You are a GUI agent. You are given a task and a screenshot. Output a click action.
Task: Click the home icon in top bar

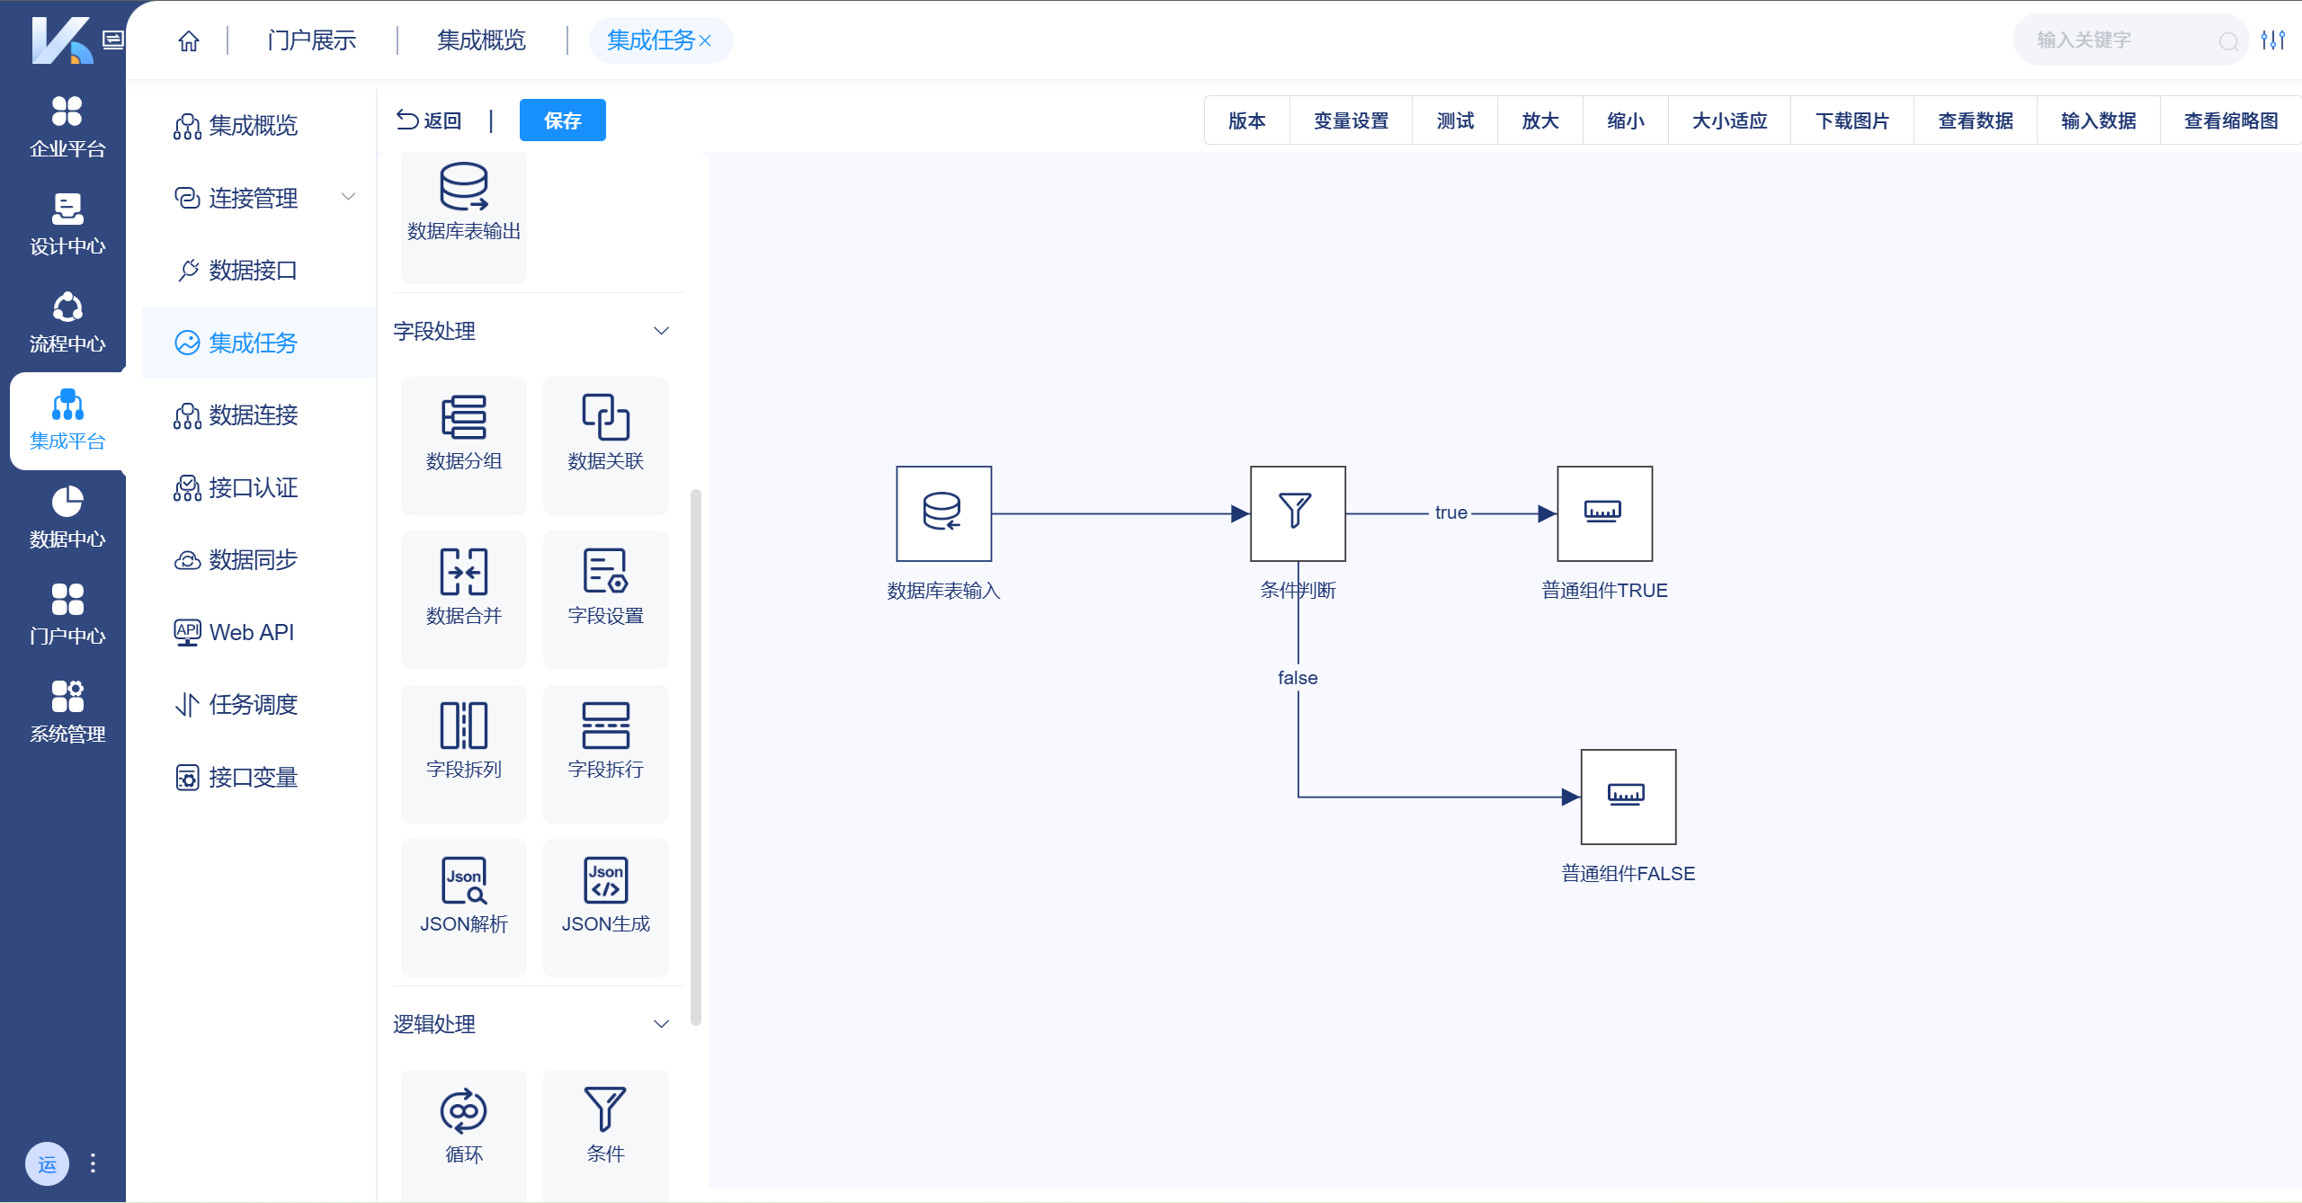point(189,40)
